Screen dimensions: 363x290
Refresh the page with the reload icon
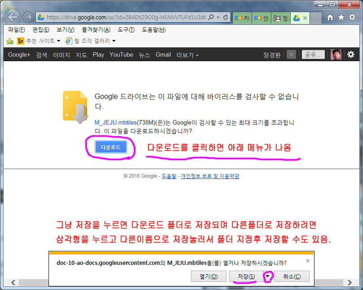coord(226,18)
